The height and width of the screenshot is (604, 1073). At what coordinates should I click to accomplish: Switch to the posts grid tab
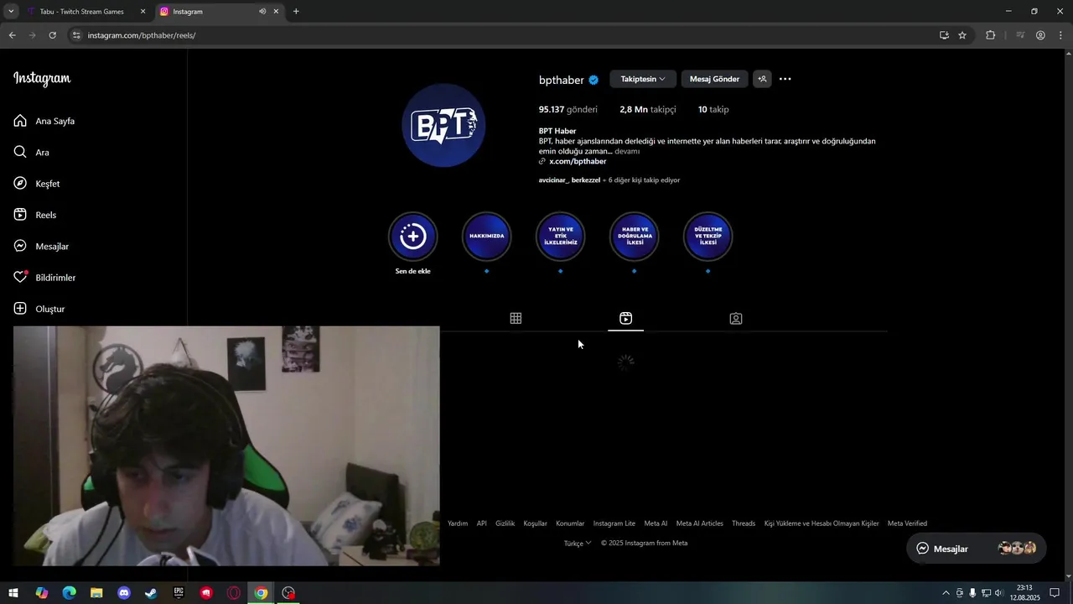[x=516, y=319]
